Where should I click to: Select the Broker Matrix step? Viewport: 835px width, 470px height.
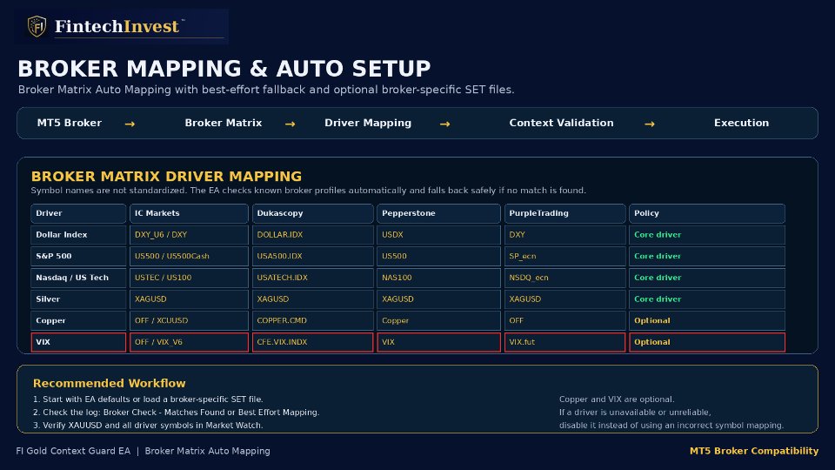click(224, 123)
